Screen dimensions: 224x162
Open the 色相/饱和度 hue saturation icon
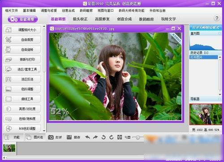pos(9,119)
